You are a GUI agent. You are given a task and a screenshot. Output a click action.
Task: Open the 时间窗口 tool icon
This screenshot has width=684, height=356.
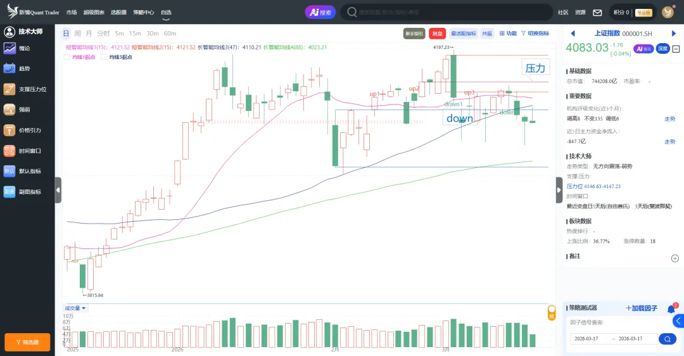(9, 151)
